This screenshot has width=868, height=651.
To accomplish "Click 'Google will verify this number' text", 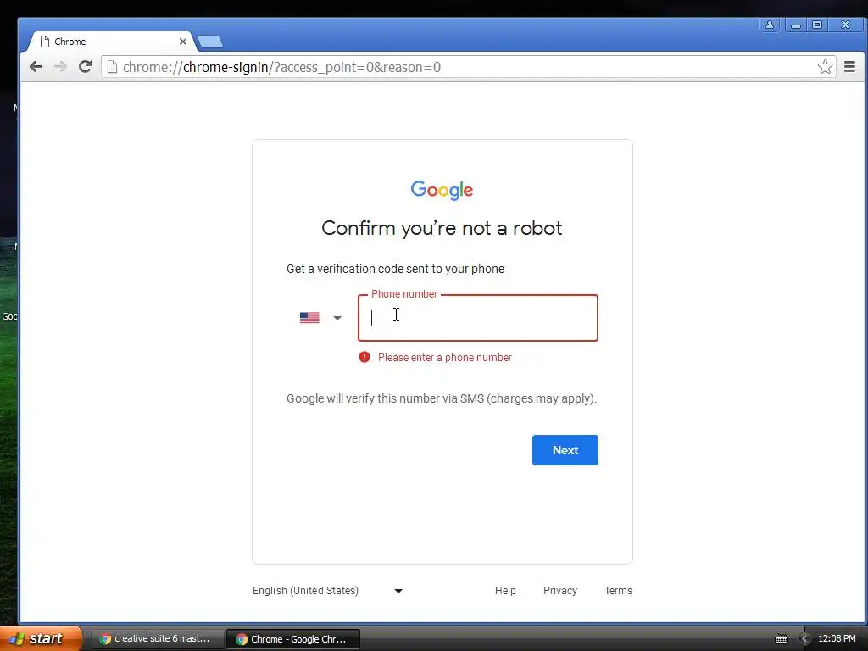I will pos(442,398).
